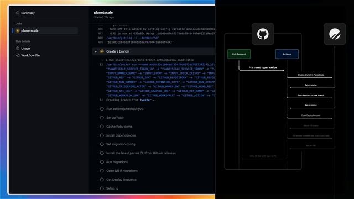Viewport: 354px width, 199px height.
Task: Click the PR is created, triggers workflow label
Action: tap(263, 67)
